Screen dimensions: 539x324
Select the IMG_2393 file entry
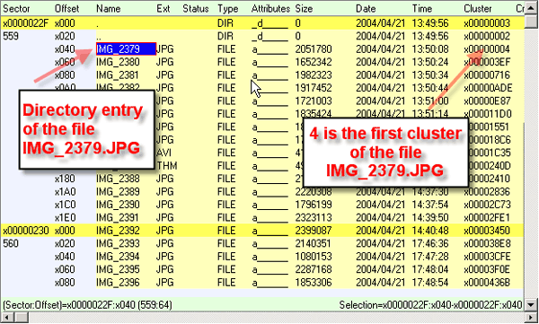(x=118, y=243)
